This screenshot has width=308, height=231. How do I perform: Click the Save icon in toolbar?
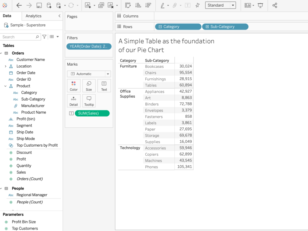click(39, 5)
